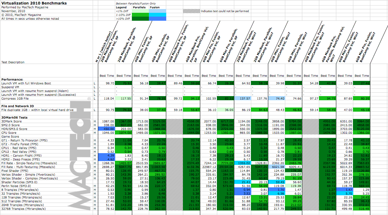388x215 pixels.
Task: Click the hatched 'test could not be performed' swatch
Action: (x=191, y=11)
